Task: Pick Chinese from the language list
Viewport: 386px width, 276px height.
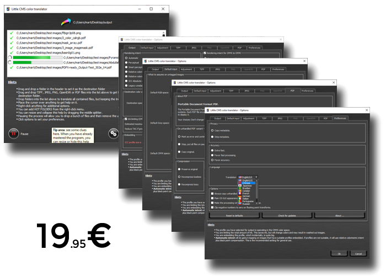Action: click(x=246, y=183)
